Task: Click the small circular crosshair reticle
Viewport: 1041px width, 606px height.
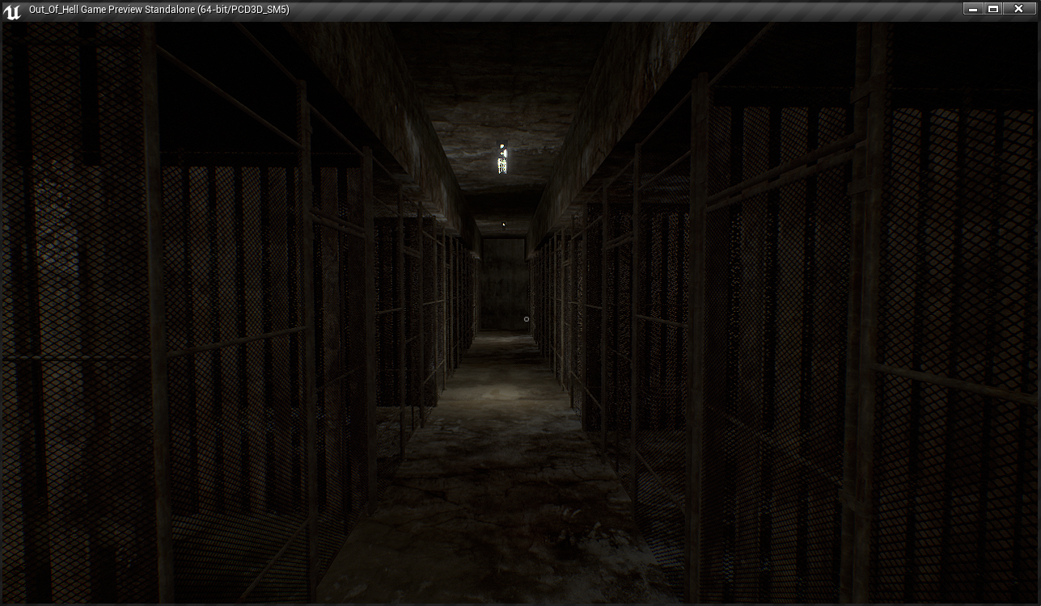Action: [x=527, y=319]
